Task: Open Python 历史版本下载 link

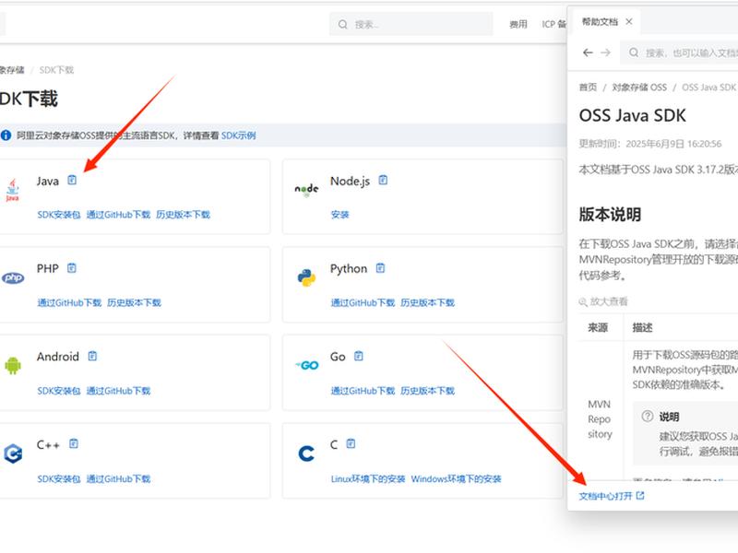Action: (x=427, y=303)
